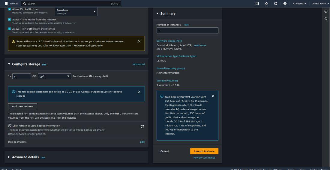The width and height of the screenshot is (330, 170).
Task: Open Configure storage Info link
Action: tap(44, 65)
